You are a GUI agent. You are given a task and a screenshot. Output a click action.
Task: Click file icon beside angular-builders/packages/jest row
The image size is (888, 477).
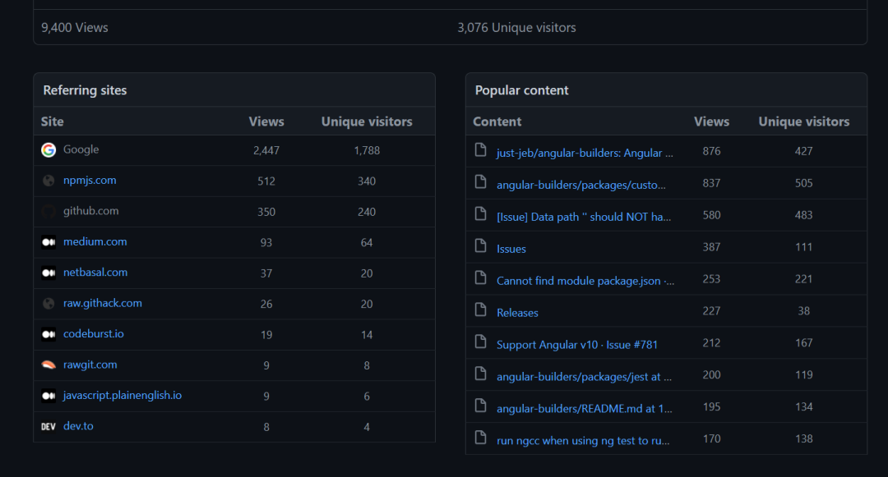click(481, 374)
